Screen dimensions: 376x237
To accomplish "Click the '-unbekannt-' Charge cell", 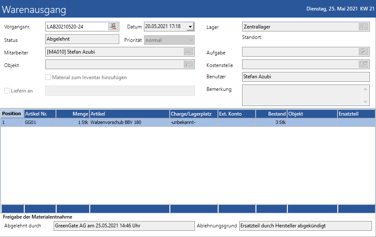I will [x=194, y=122].
